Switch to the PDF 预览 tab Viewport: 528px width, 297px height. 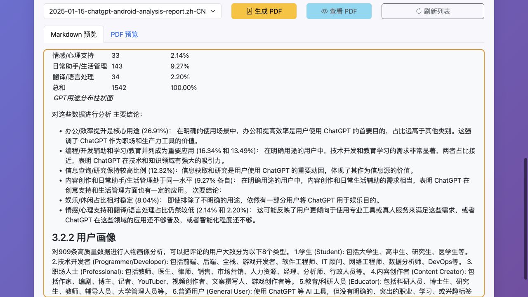tap(124, 34)
